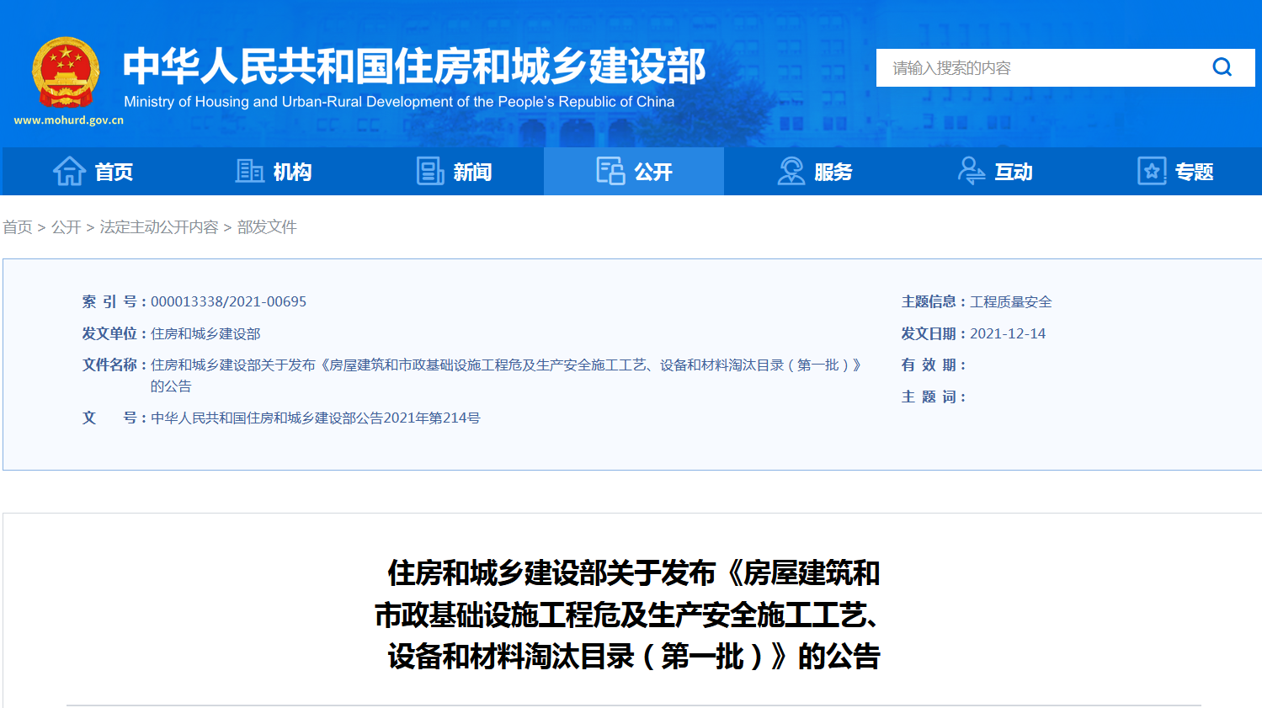
Task: Open the 互动 navigation tab
Action: pyautogui.click(x=994, y=172)
